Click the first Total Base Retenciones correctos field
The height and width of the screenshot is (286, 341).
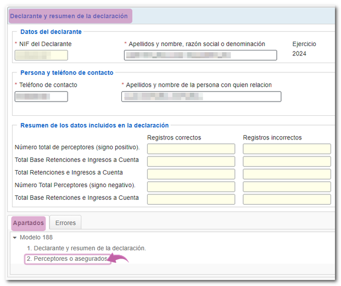191,161
